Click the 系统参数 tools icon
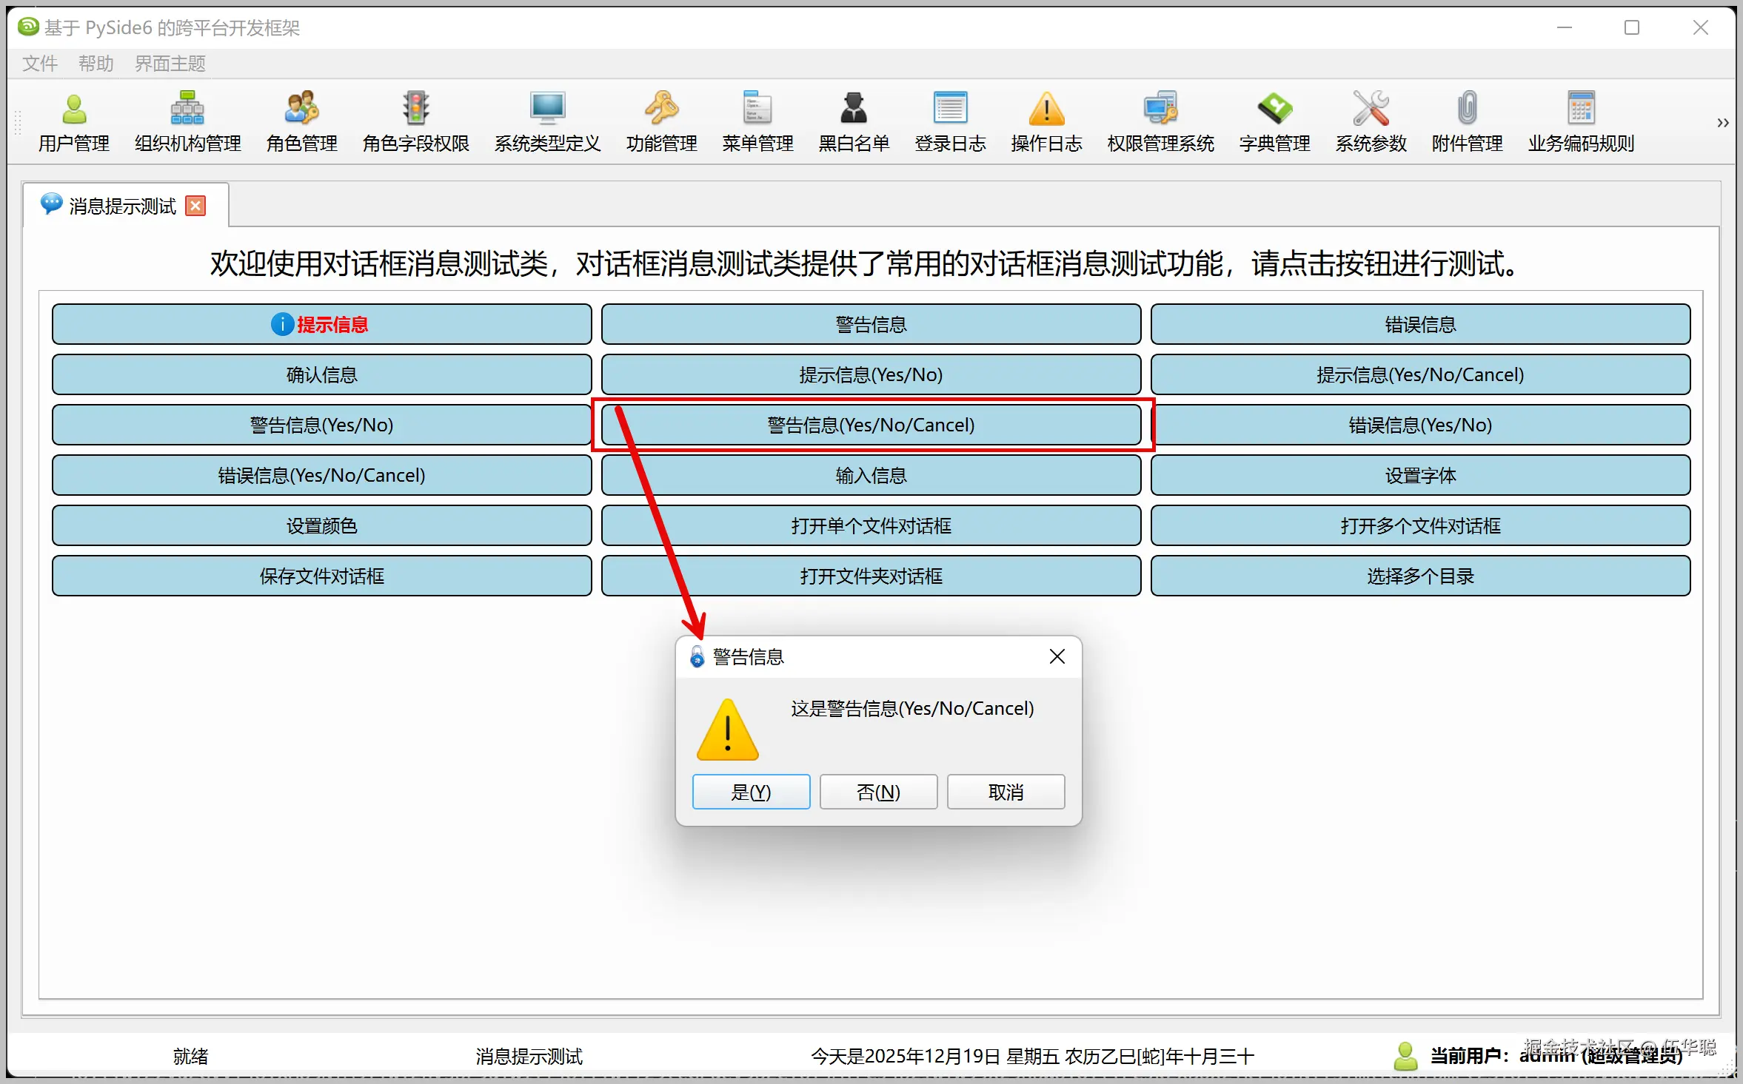 [x=1370, y=110]
